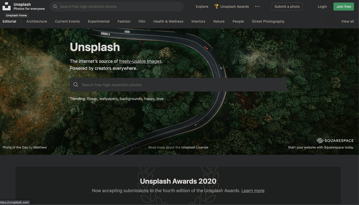Image resolution: width=359 pixels, height=205 pixels.
Task: Click trending term flower
Action: point(92,99)
